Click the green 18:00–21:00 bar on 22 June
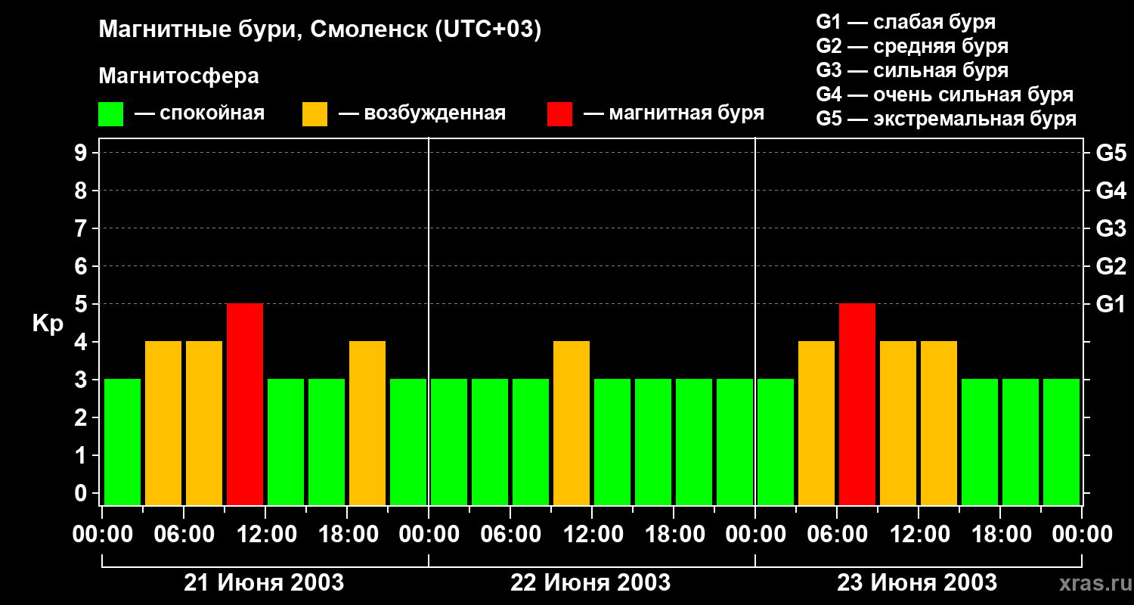This screenshot has height=605, width=1134. tap(694, 442)
